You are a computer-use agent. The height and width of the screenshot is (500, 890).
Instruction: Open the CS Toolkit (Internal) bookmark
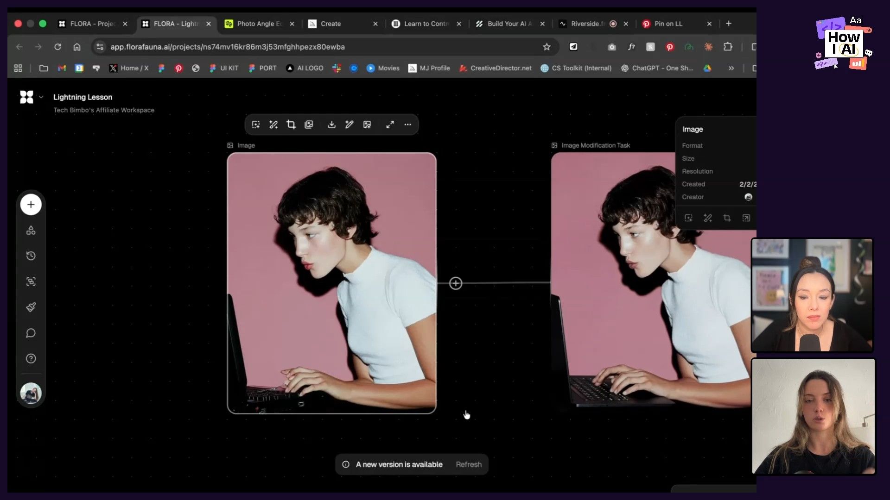point(576,68)
